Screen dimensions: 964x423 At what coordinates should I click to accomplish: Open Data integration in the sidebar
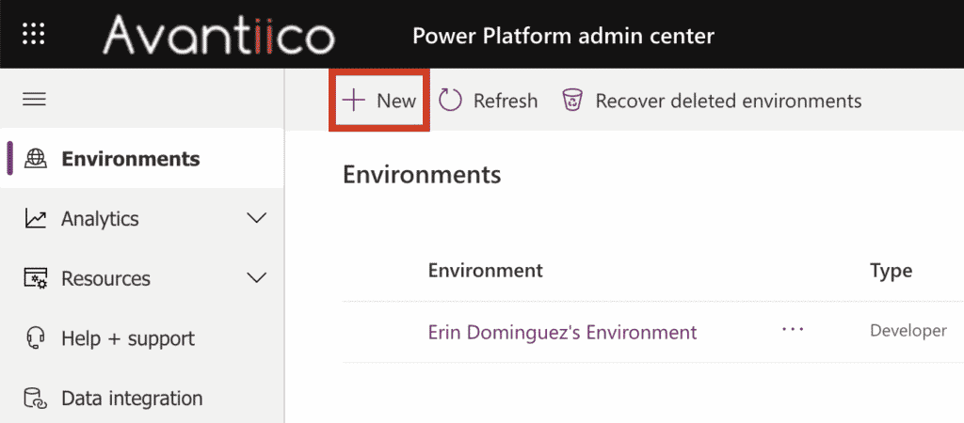pyautogui.click(x=142, y=399)
